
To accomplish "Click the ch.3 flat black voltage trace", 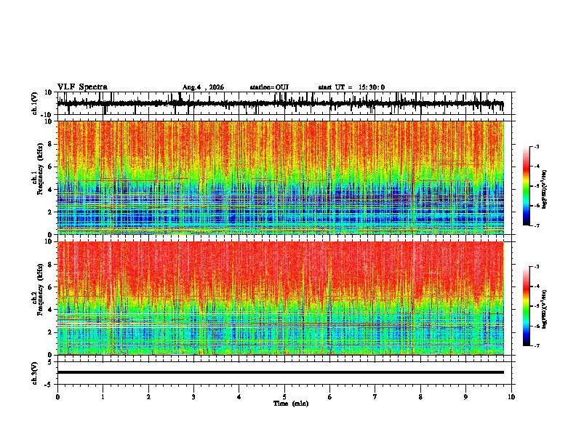I will (281, 372).
